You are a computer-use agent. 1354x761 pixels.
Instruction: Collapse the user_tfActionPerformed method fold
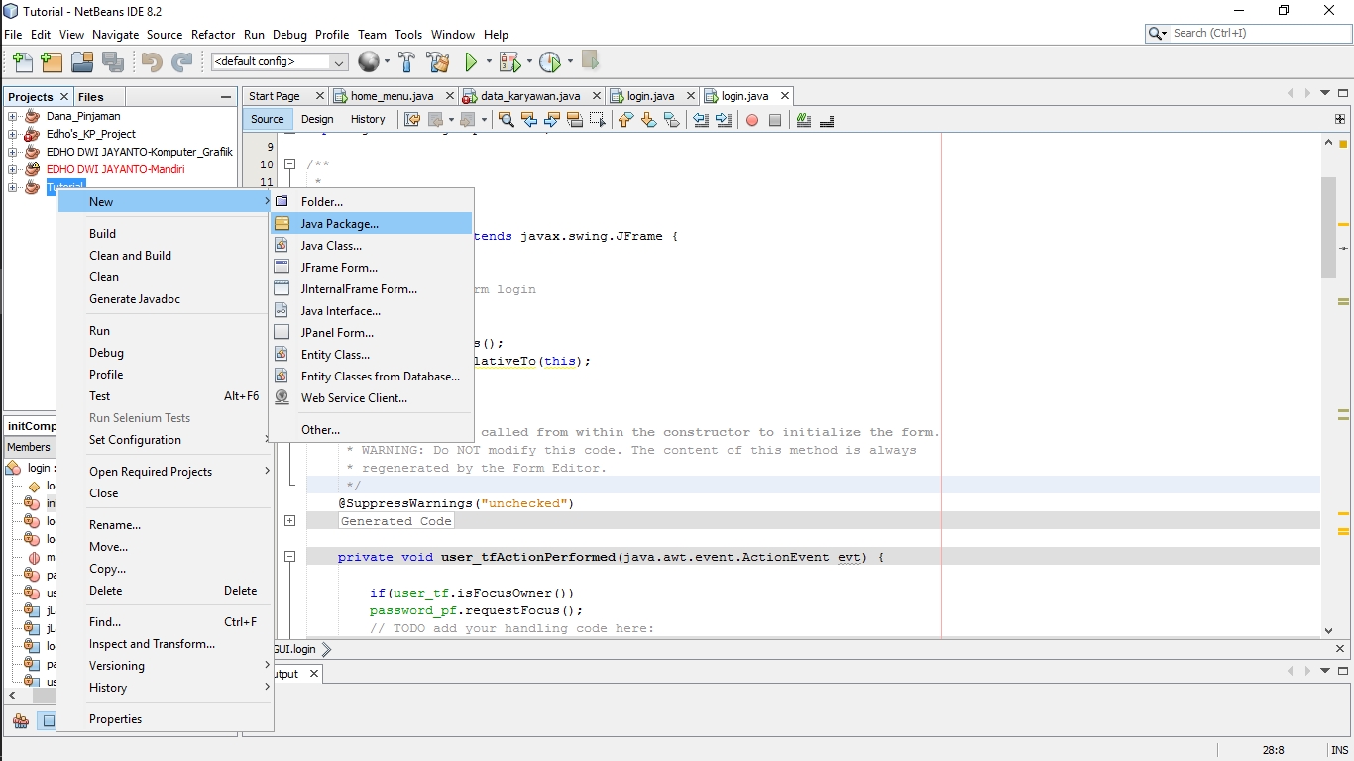click(289, 557)
